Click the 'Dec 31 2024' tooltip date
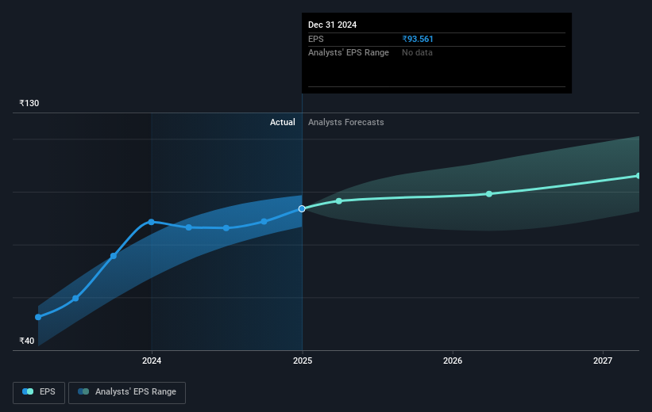The image size is (652, 412). pos(332,25)
